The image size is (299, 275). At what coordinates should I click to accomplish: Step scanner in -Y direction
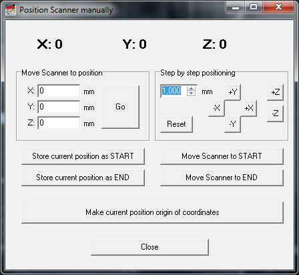pyautogui.click(x=233, y=124)
